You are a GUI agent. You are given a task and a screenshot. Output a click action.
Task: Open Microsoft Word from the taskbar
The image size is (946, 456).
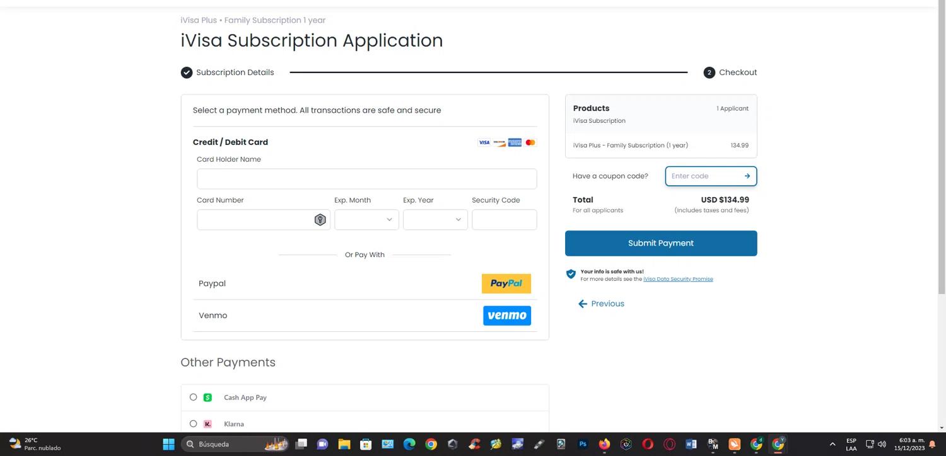tap(691, 444)
